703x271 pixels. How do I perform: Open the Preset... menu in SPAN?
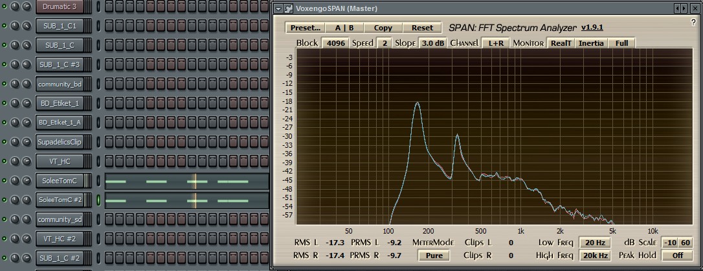tap(306, 28)
